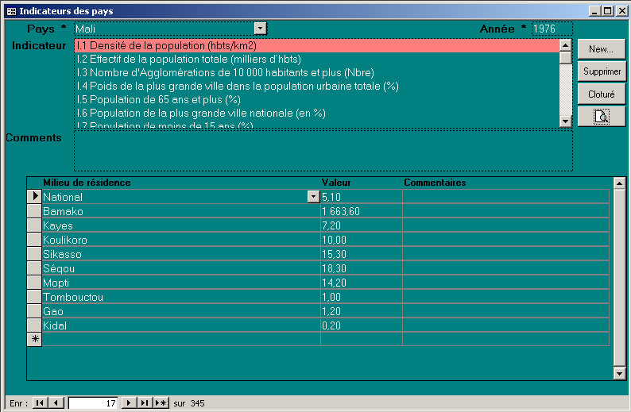Click inside the Comments text box
The image size is (631, 412).
[323, 151]
